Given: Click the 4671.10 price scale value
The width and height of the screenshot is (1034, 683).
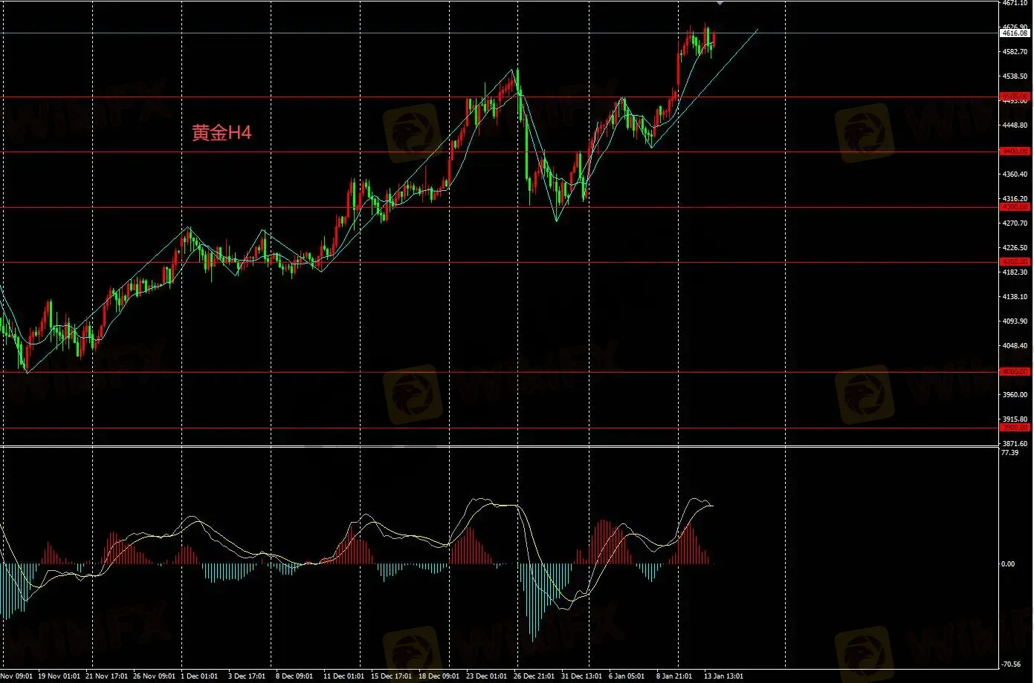Looking at the screenshot, I should 1014,4.
